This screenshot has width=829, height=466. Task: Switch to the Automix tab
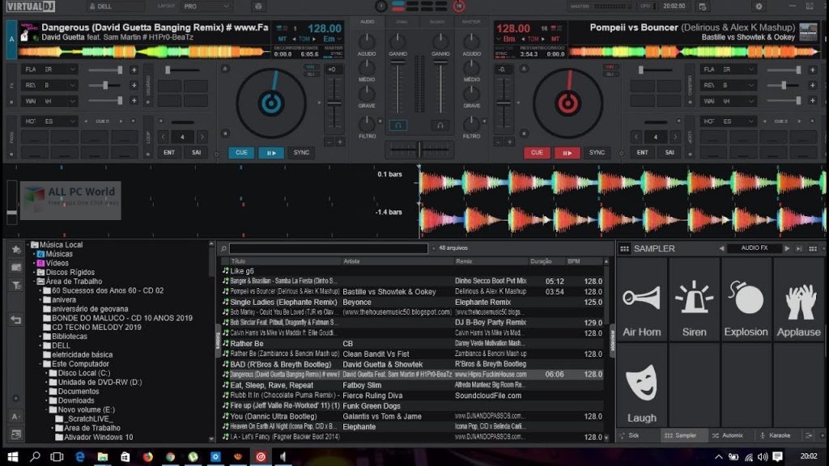coord(726,435)
